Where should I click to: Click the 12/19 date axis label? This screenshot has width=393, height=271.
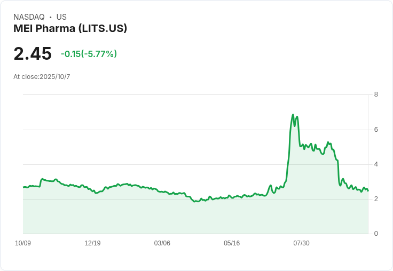[x=92, y=243]
